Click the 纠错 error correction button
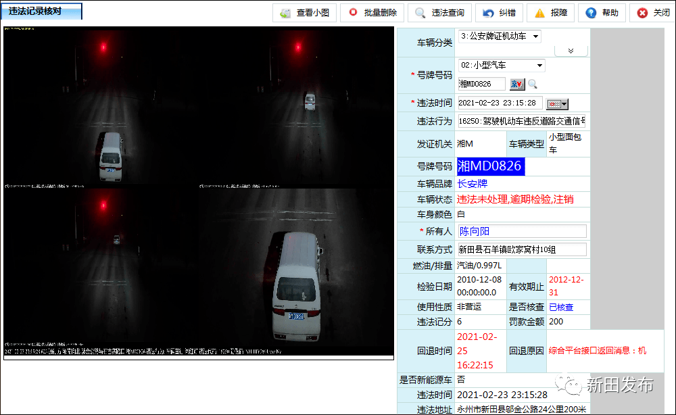The width and height of the screenshot is (676, 415). (x=500, y=13)
